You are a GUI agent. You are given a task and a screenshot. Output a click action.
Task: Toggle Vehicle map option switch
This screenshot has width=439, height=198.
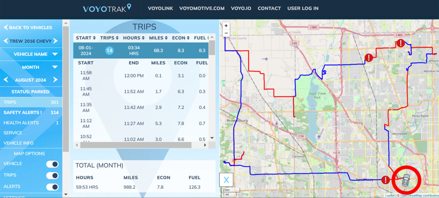pyautogui.click(x=52, y=164)
